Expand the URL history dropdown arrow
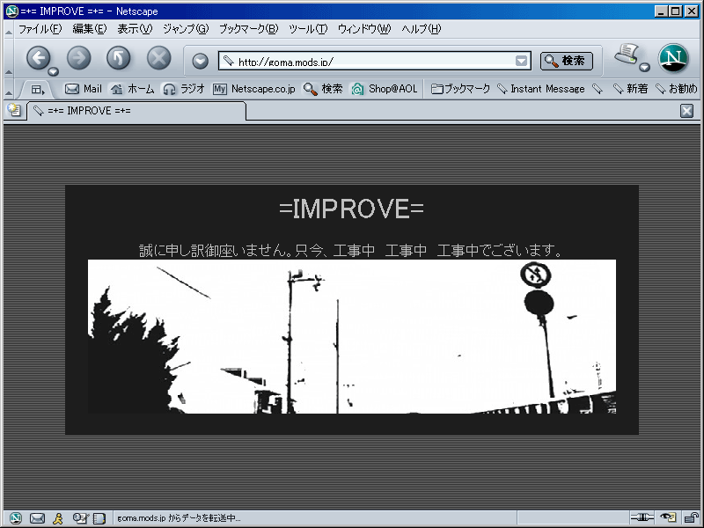Image resolution: width=704 pixels, height=528 pixels. [521, 61]
